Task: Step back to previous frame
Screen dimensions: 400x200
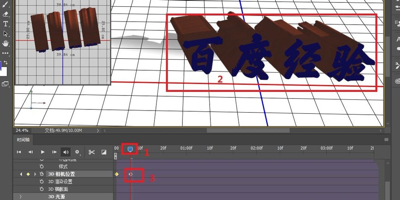Action: pyautogui.click(x=30, y=152)
